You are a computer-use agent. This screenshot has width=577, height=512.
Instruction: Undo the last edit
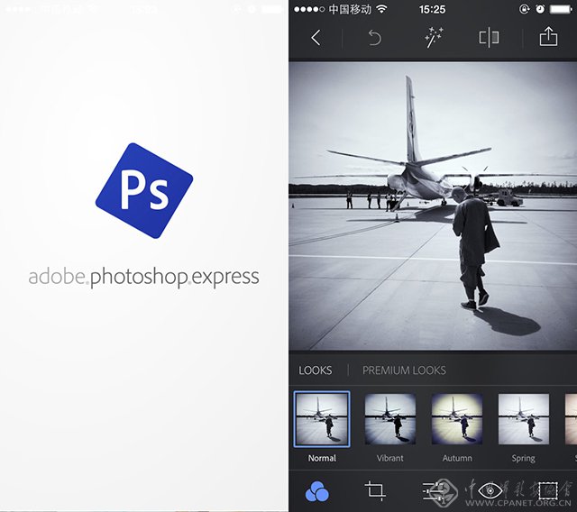pyautogui.click(x=374, y=38)
